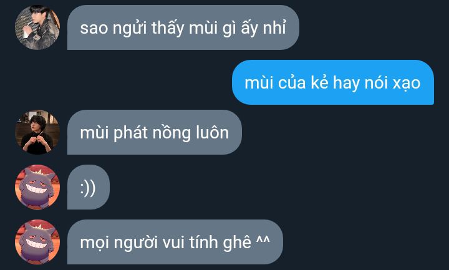Click the Gengar avatar next to "mọi người vui tính ghê"
The height and width of the screenshot is (270, 449).
click(x=37, y=242)
